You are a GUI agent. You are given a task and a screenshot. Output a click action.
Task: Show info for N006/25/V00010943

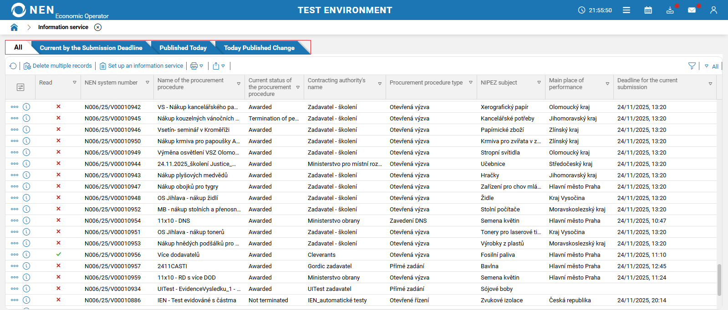[x=26, y=175]
